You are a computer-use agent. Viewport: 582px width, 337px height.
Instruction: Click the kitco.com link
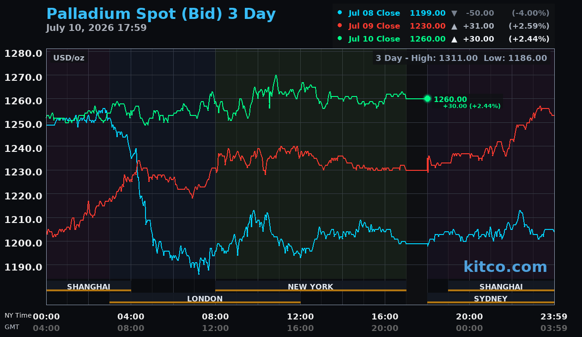point(505,267)
